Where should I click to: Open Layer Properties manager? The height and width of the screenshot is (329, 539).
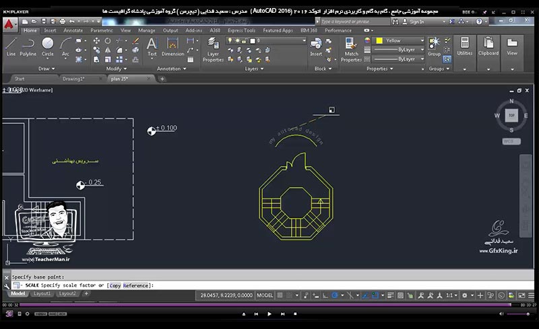click(x=213, y=50)
